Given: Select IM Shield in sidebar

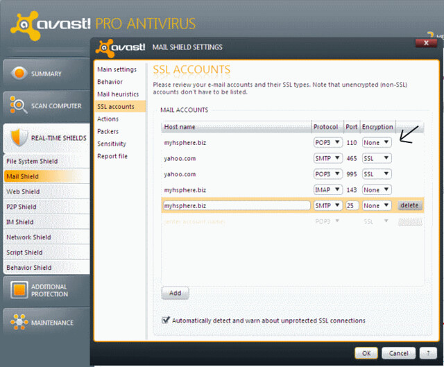Looking at the screenshot, I should tap(46, 222).
